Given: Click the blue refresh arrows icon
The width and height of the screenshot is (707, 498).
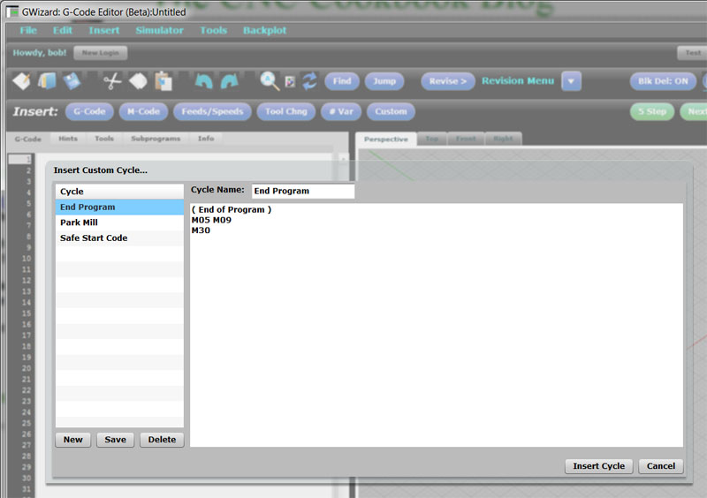Looking at the screenshot, I should [310, 81].
